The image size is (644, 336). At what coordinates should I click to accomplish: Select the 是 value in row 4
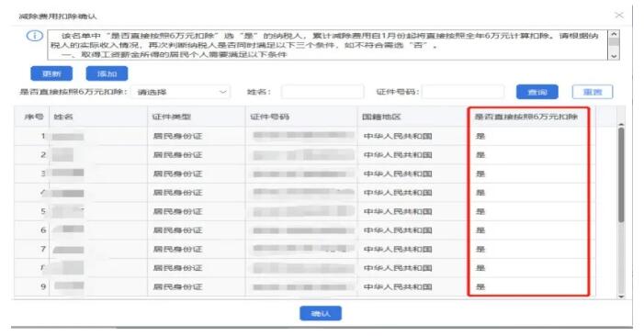click(x=480, y=193)
